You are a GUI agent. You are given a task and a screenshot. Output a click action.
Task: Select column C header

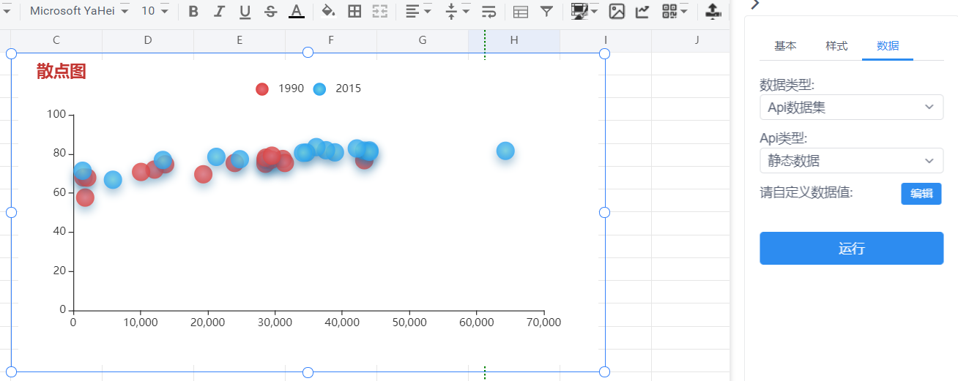point(56,40)
